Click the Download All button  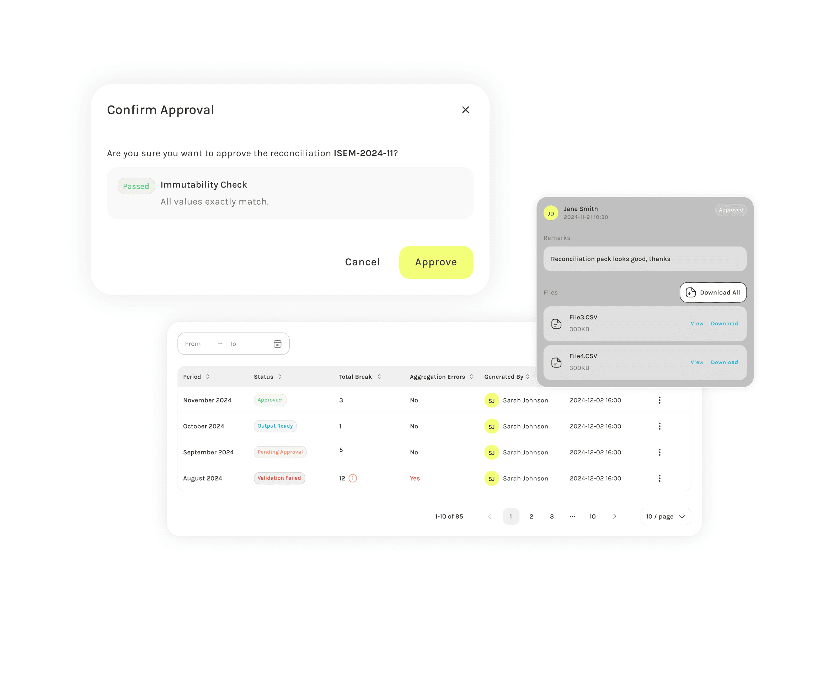[712, 292]
